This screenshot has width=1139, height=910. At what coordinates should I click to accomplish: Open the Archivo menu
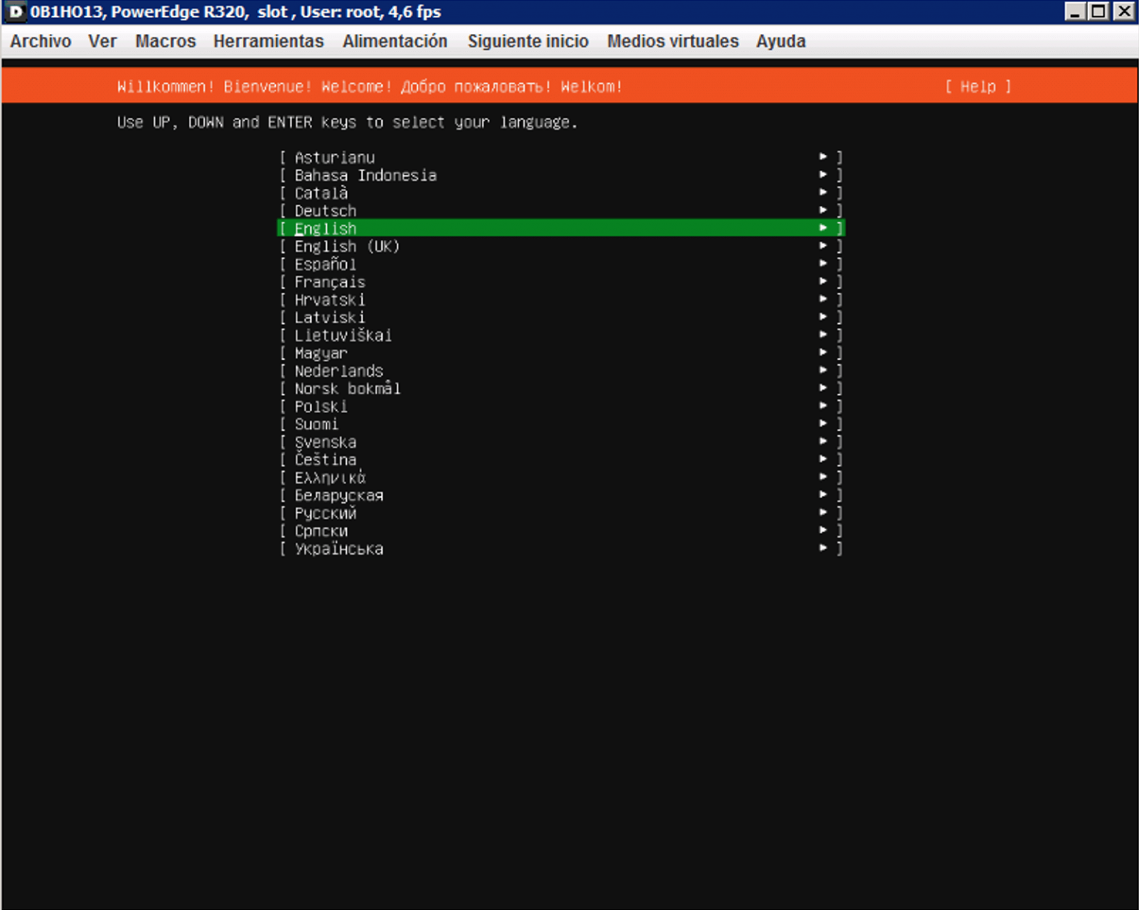click(x=41, y=42)
